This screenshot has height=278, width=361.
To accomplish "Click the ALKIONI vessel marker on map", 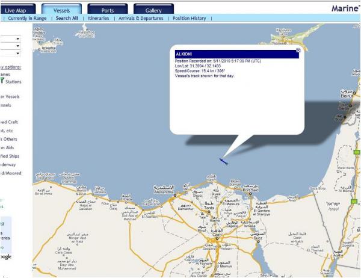I will click(223, 161).
